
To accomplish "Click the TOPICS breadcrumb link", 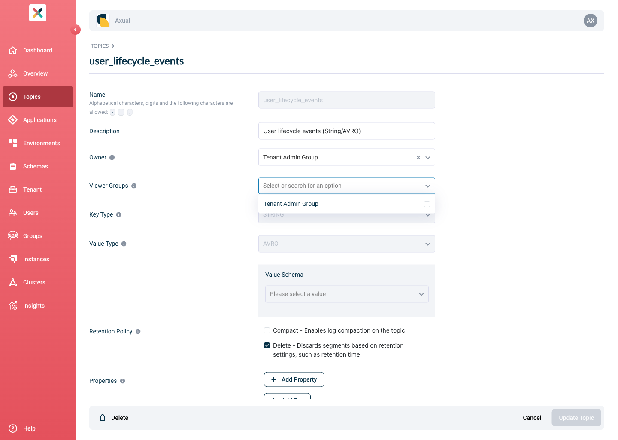I will point(100,46).
